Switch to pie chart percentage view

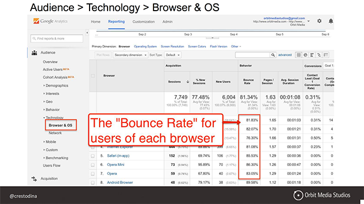tap(306, 55)
